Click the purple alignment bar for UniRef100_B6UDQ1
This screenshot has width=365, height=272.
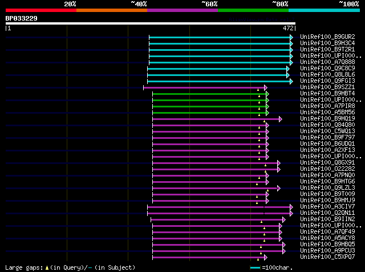pos(210,145)
